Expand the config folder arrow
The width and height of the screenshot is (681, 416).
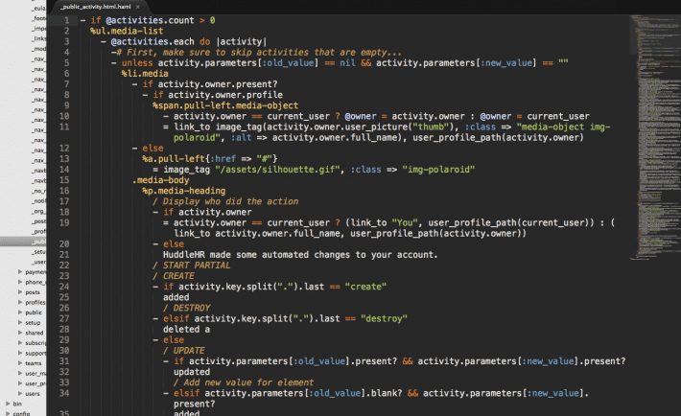tap(6, 413)
